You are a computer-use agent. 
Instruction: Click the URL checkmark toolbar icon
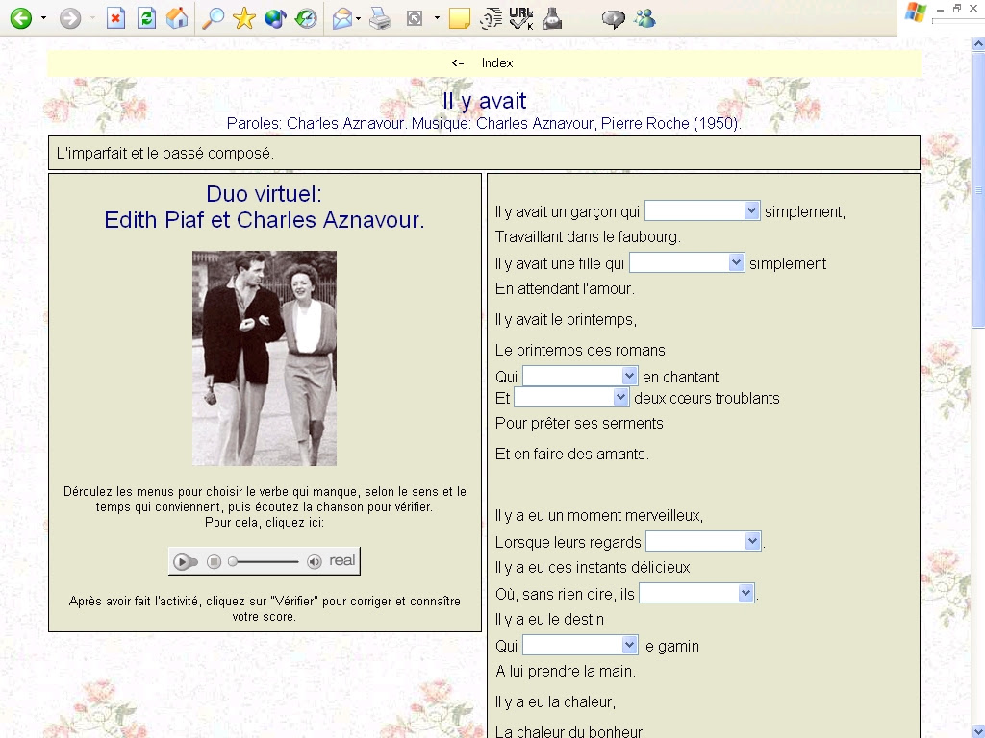(521, 19)
